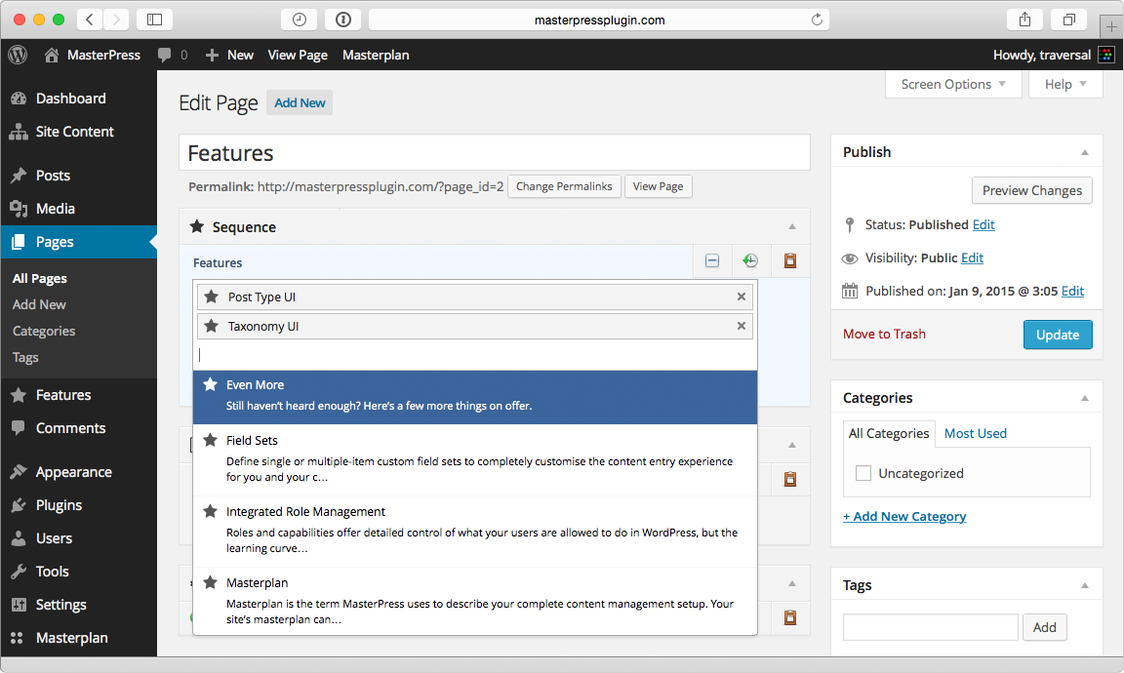Toggle the Safari sidebar button
This screenshot has width=1124, height=673.
click(x=154, y=20)
